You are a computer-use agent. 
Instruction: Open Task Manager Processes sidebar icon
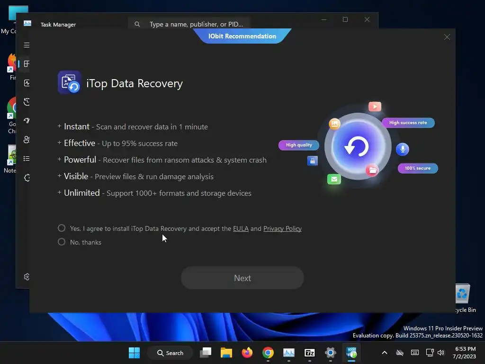coord(27,64)
